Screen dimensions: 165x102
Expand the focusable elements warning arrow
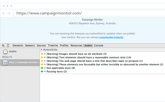tap(45, 64)
